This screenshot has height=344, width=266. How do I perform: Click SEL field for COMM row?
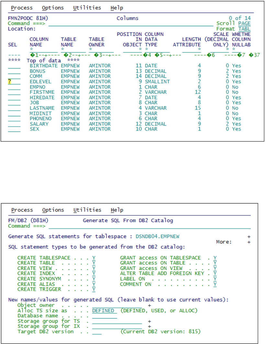click(x=14, y=76)
